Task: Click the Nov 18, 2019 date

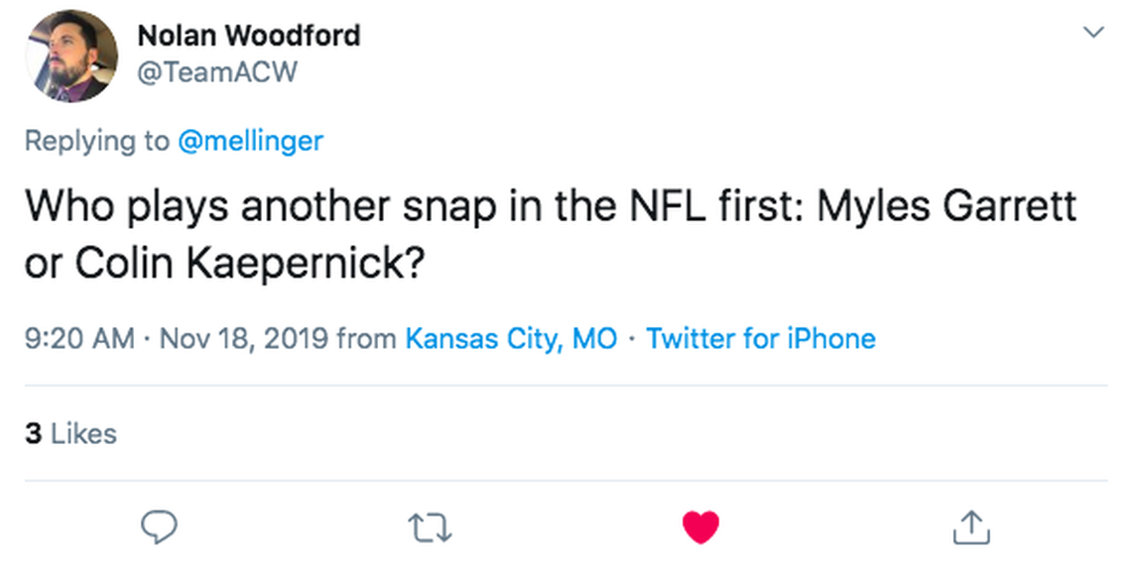Action: click(243, 338)
